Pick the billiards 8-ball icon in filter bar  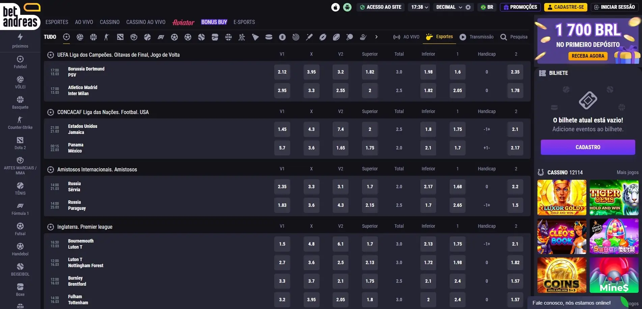(282, 37)
